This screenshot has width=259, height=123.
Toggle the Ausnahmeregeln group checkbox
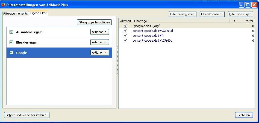(11, 32)
